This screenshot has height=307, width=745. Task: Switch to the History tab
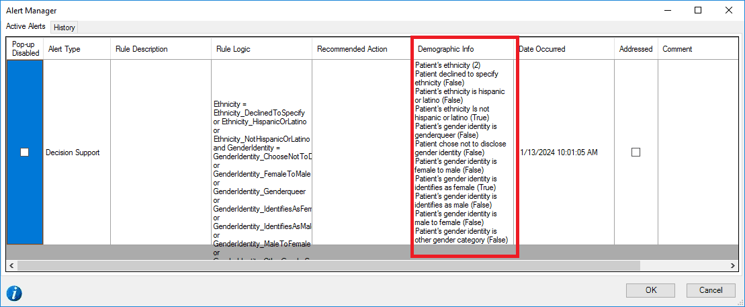point(64,28)
